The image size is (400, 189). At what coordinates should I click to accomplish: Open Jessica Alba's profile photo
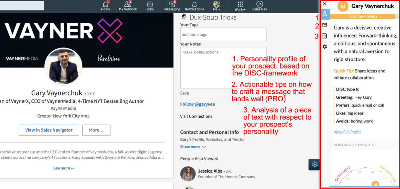point(188,174)
